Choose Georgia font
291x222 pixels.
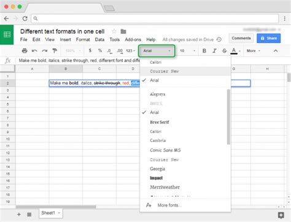184,169
